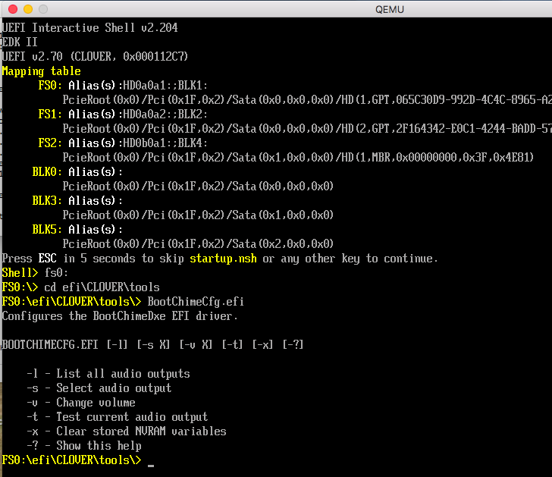This screenshot has width=552, height=477.
Task: Click the FS2 device path with MBR
Action: (298, 158)
